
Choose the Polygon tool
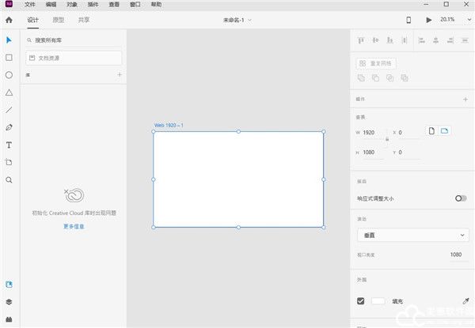[9, 92]
